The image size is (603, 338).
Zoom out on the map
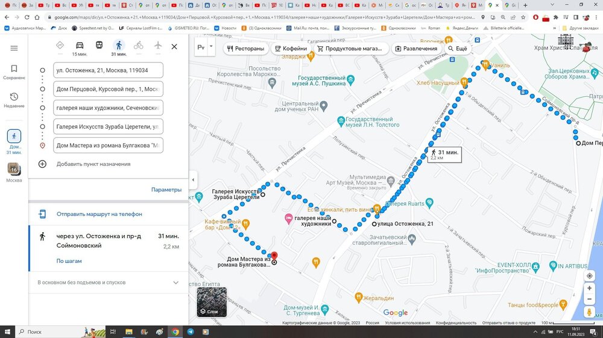(x=589, y=300)
